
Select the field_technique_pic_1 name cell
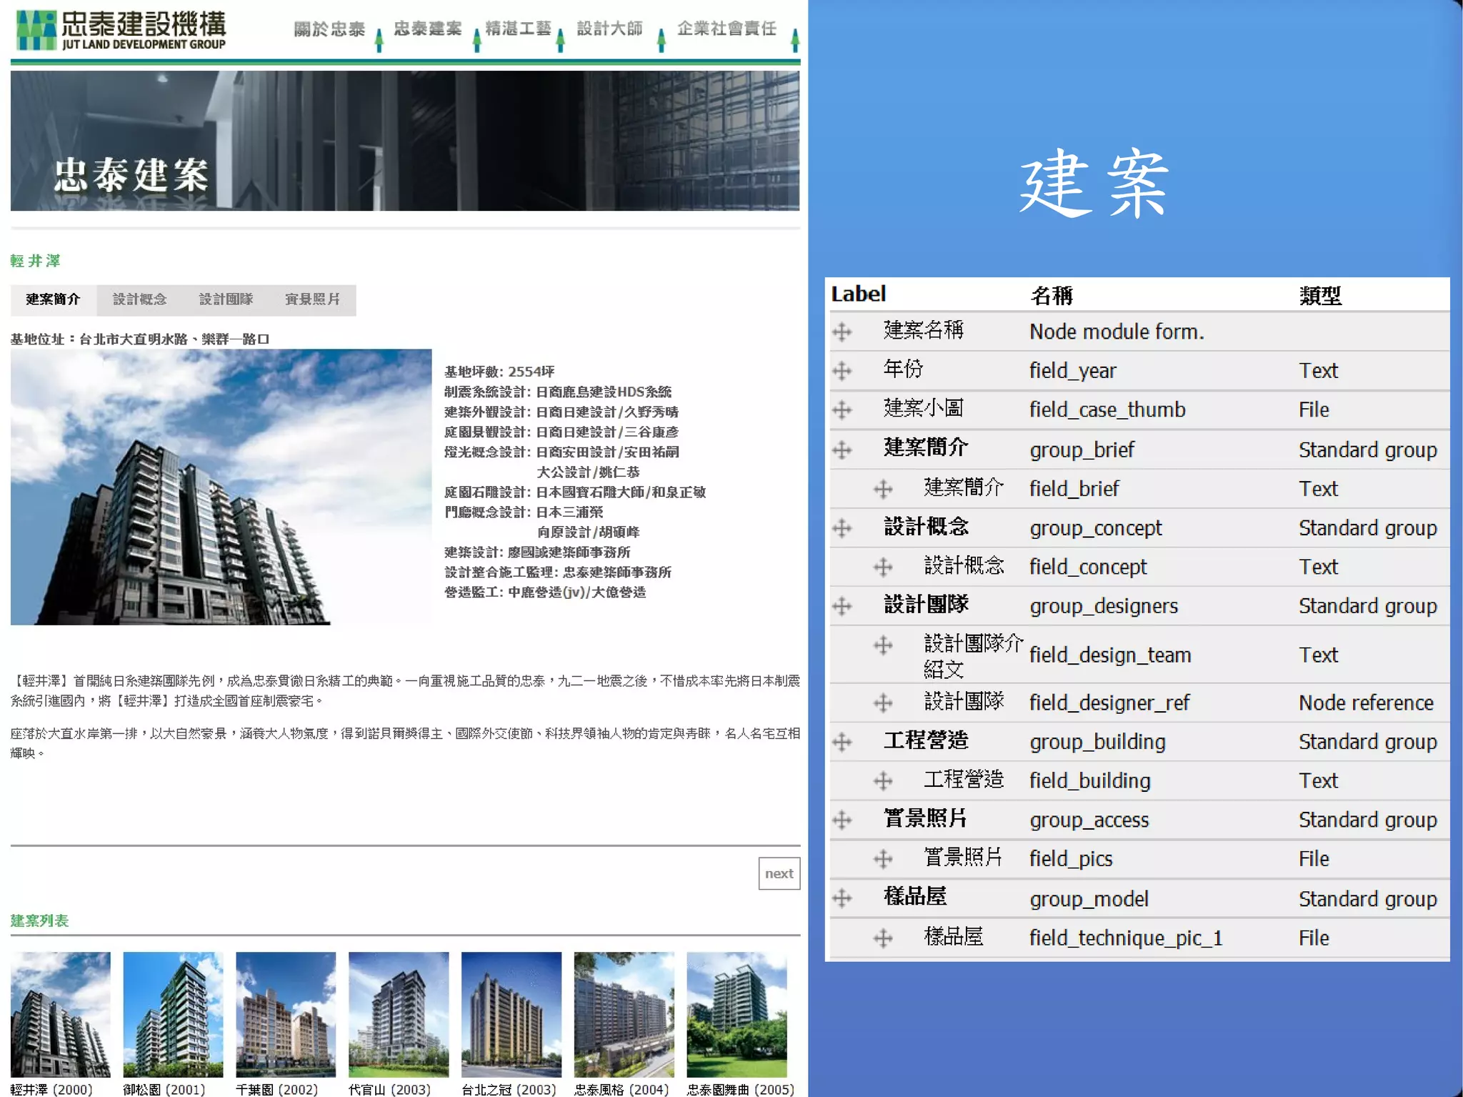point(1126,938)
